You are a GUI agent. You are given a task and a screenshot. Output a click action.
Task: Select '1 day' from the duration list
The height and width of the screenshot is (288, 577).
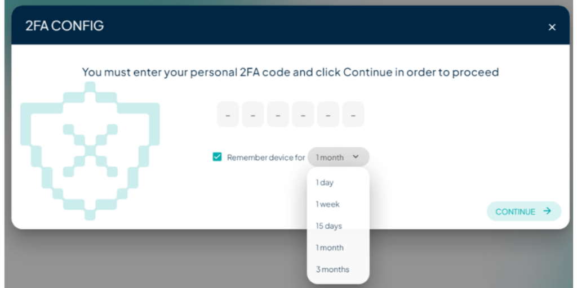click(x=325, y=182)
